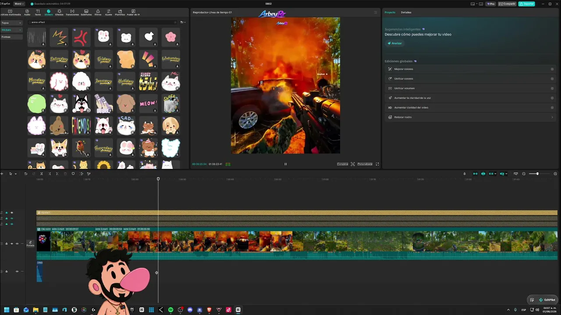
Task: Open Windows Start menu
Action: click(7, 310)
